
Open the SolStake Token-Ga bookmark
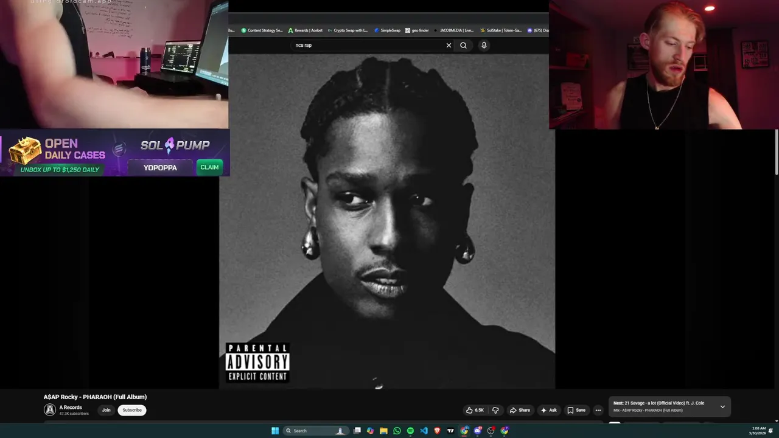[x=501, y=30]
